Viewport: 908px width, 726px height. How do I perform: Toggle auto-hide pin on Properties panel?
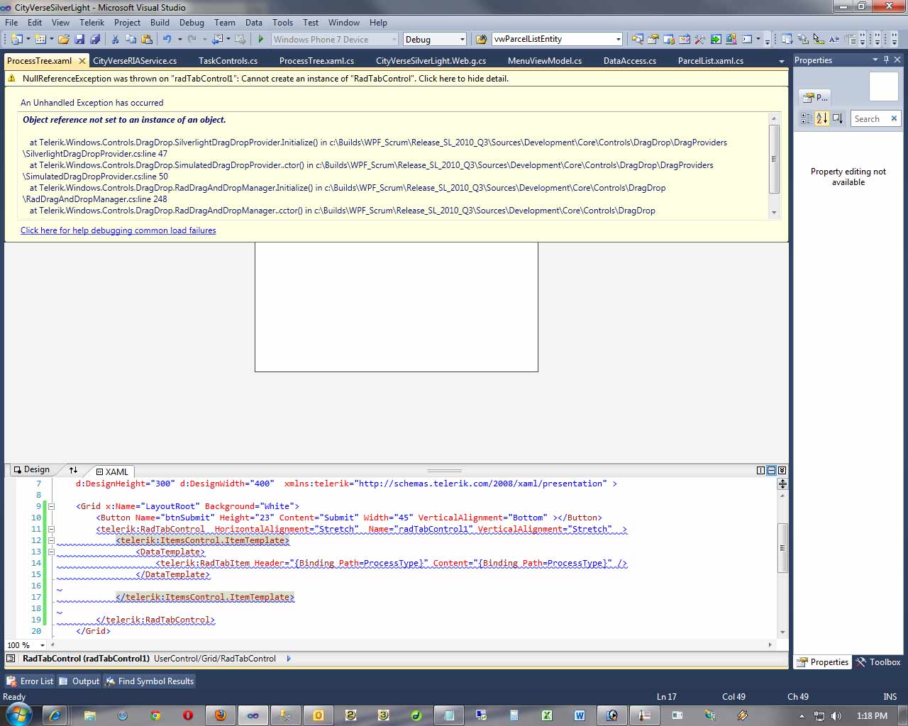[886, 60]
